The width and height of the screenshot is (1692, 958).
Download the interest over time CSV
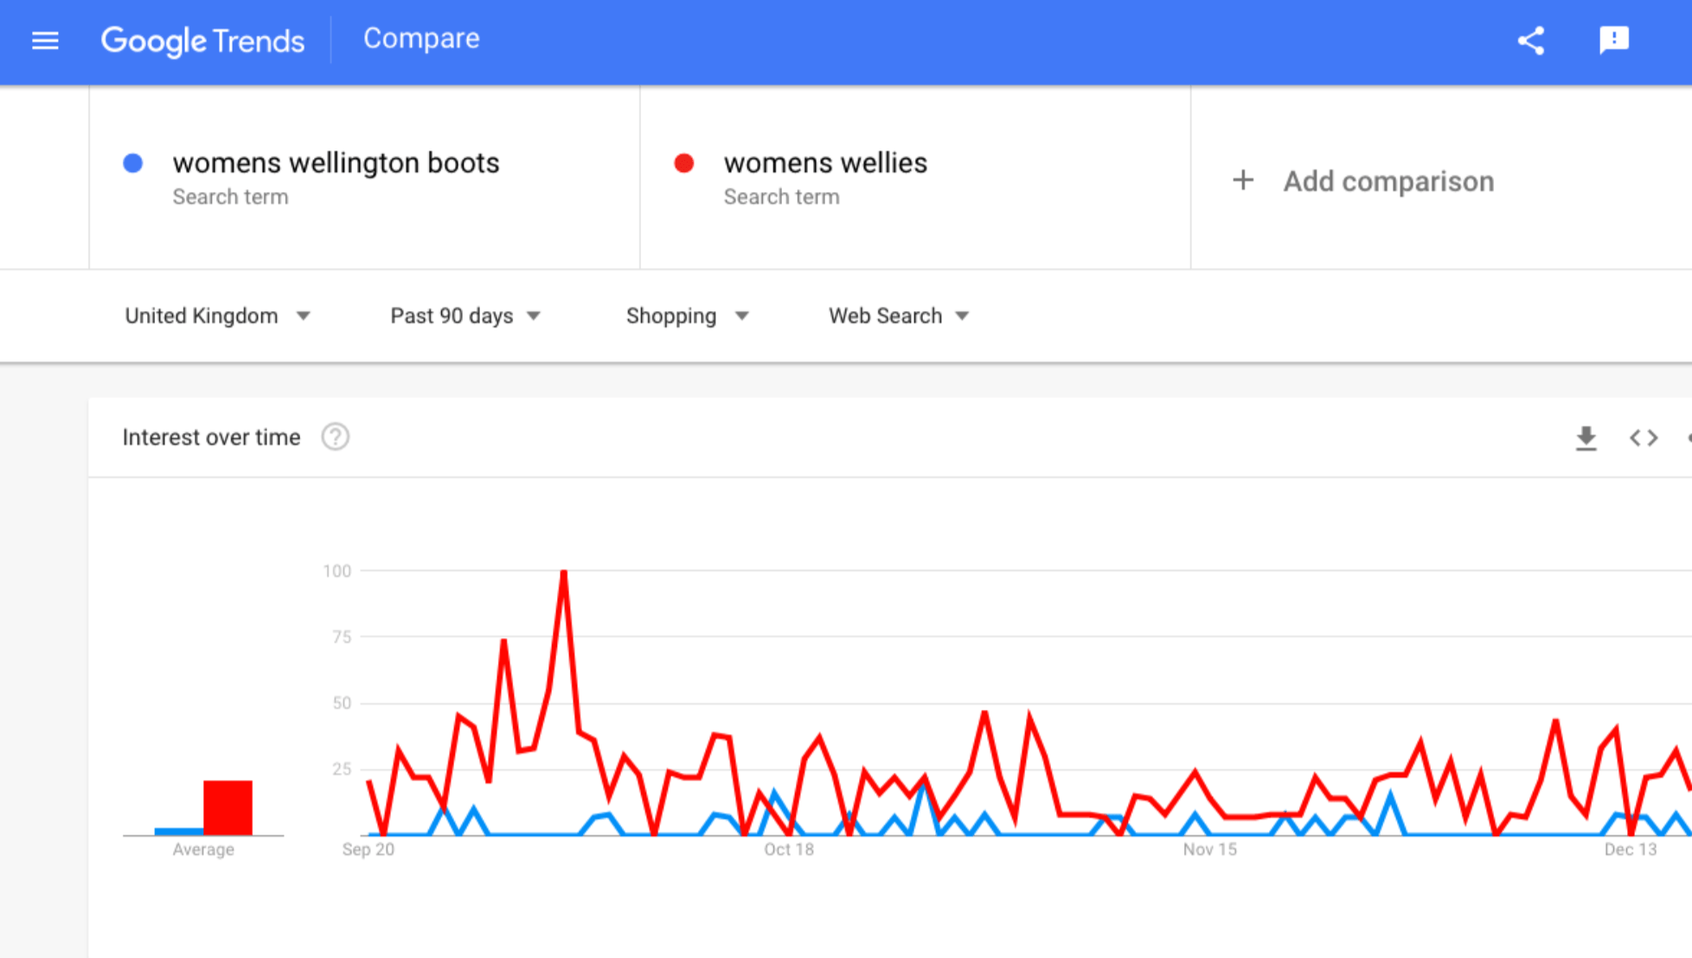pos(1586,438)
